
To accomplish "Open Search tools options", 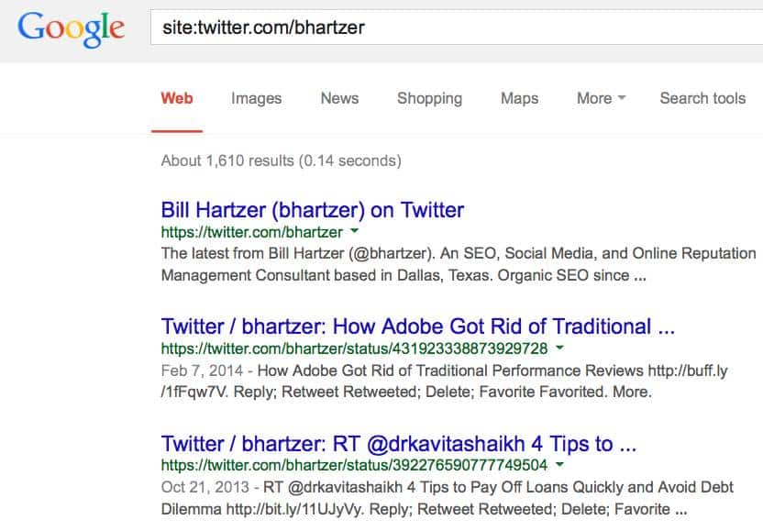I will [x=702, y=98].
